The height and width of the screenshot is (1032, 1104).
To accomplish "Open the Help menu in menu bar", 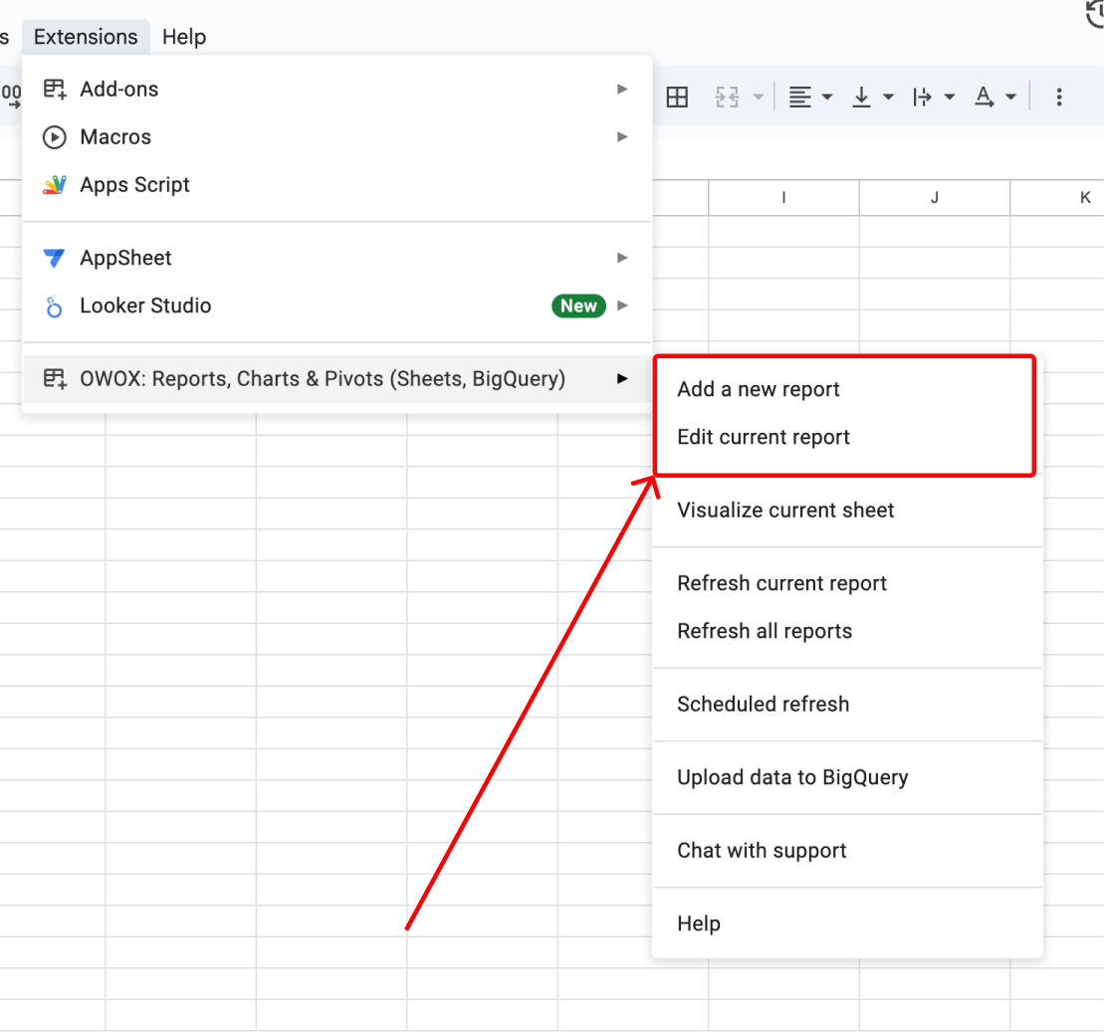I will [184, 37].
